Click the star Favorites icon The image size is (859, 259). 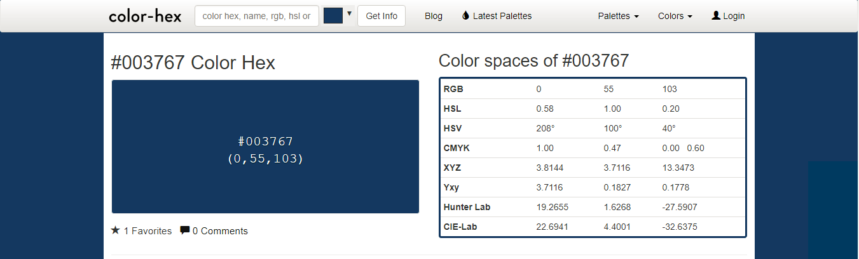115,230
